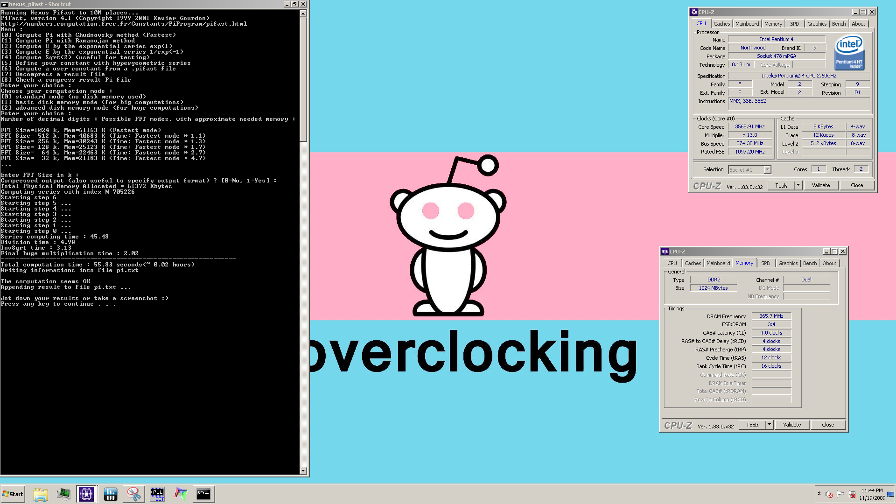Screen dimensions: 896x504
Task: Click Close button in top CPU-Z window
Action: click(857, 185)
